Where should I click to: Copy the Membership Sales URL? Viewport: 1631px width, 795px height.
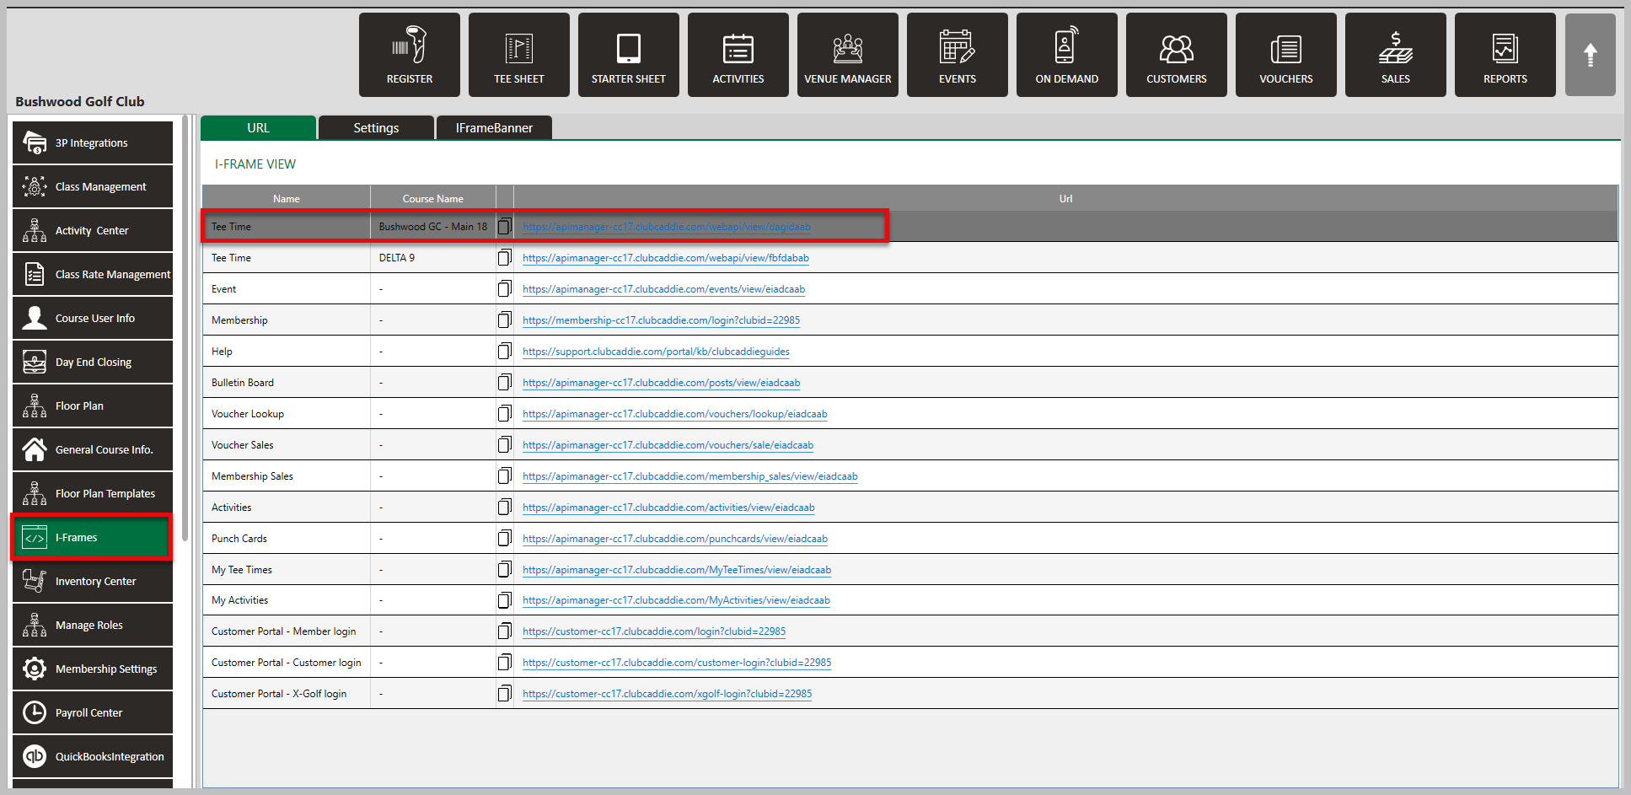click(504, 475)
